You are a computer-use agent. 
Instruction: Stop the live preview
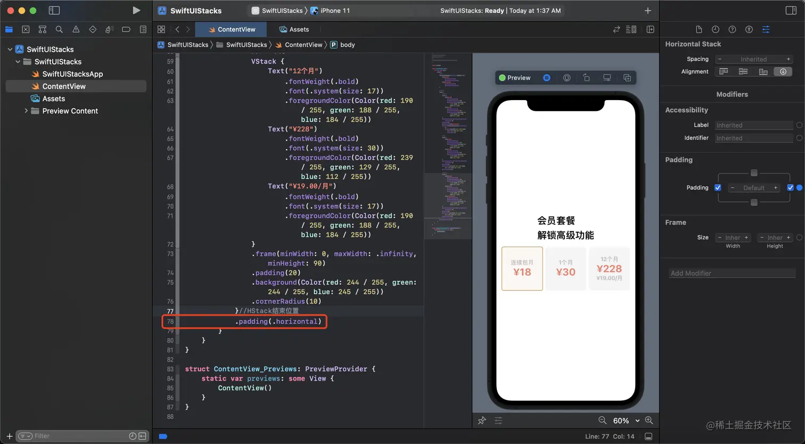[546, 78]
